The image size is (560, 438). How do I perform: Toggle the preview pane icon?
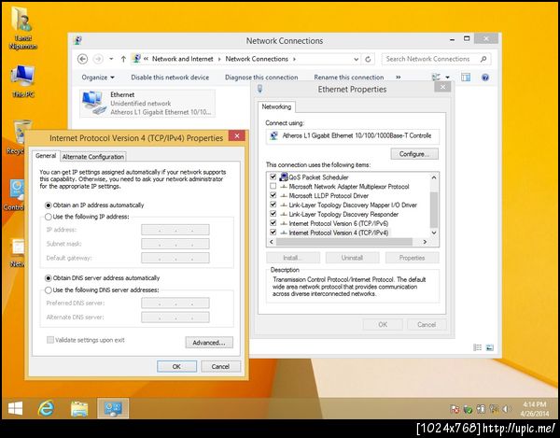click(466, 78)
